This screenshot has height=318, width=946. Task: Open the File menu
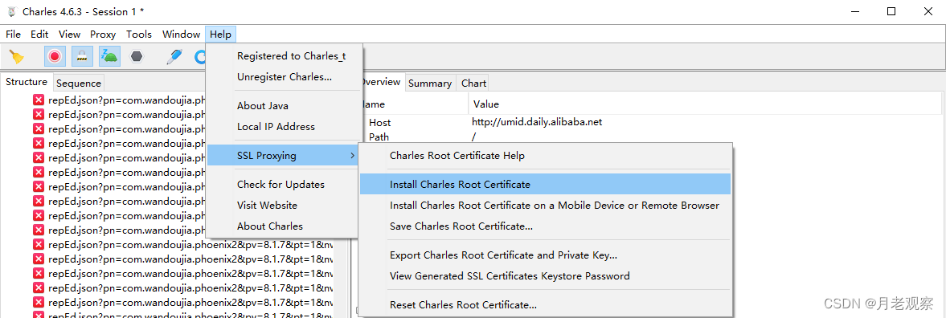tap(14, 35)
